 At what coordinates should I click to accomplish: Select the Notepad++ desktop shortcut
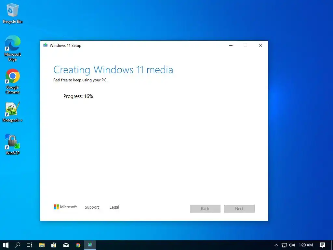tap(13, 112)
